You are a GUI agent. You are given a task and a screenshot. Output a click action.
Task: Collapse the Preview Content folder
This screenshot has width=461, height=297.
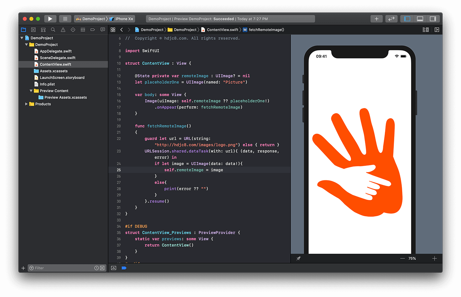tap(31, 91)
